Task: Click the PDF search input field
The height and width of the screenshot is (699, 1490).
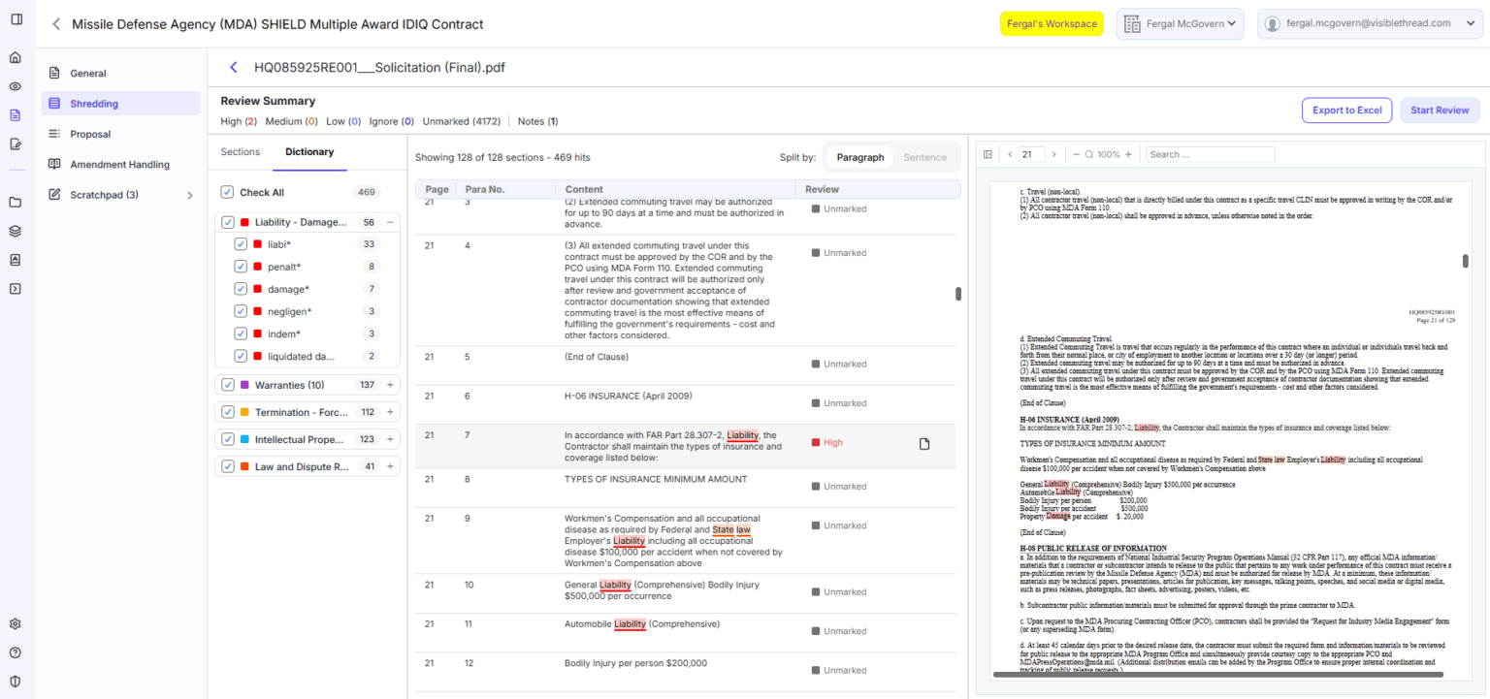Action: 1210,154
